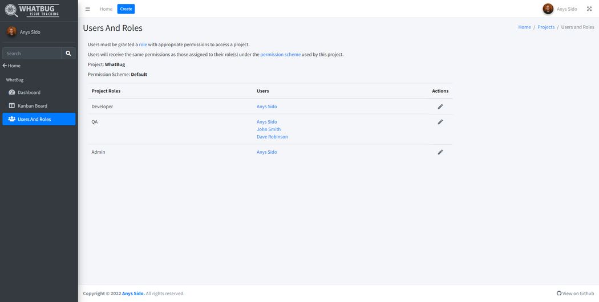599x302 pixels.
Task: Open Dashboard from the sidebar
Action: click(x=29, y=92)
